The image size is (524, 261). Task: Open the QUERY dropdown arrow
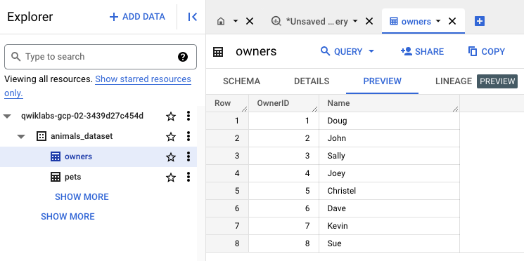[371, 52]
